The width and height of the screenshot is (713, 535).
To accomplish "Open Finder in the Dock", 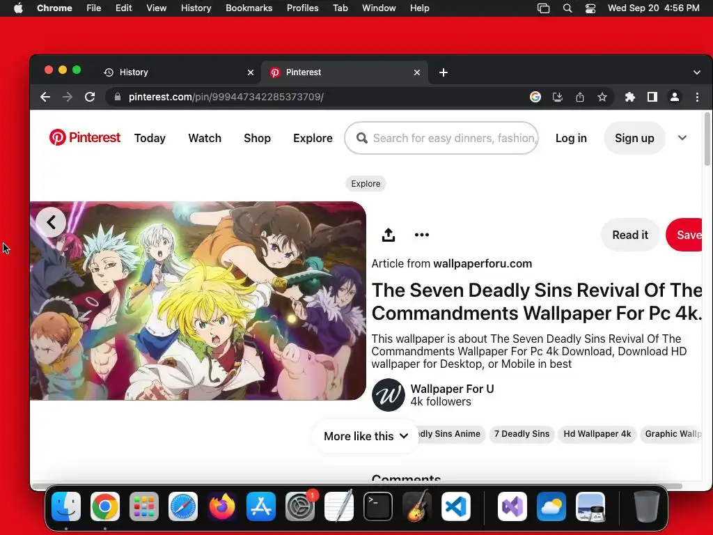I will click(x=66, y=506).
